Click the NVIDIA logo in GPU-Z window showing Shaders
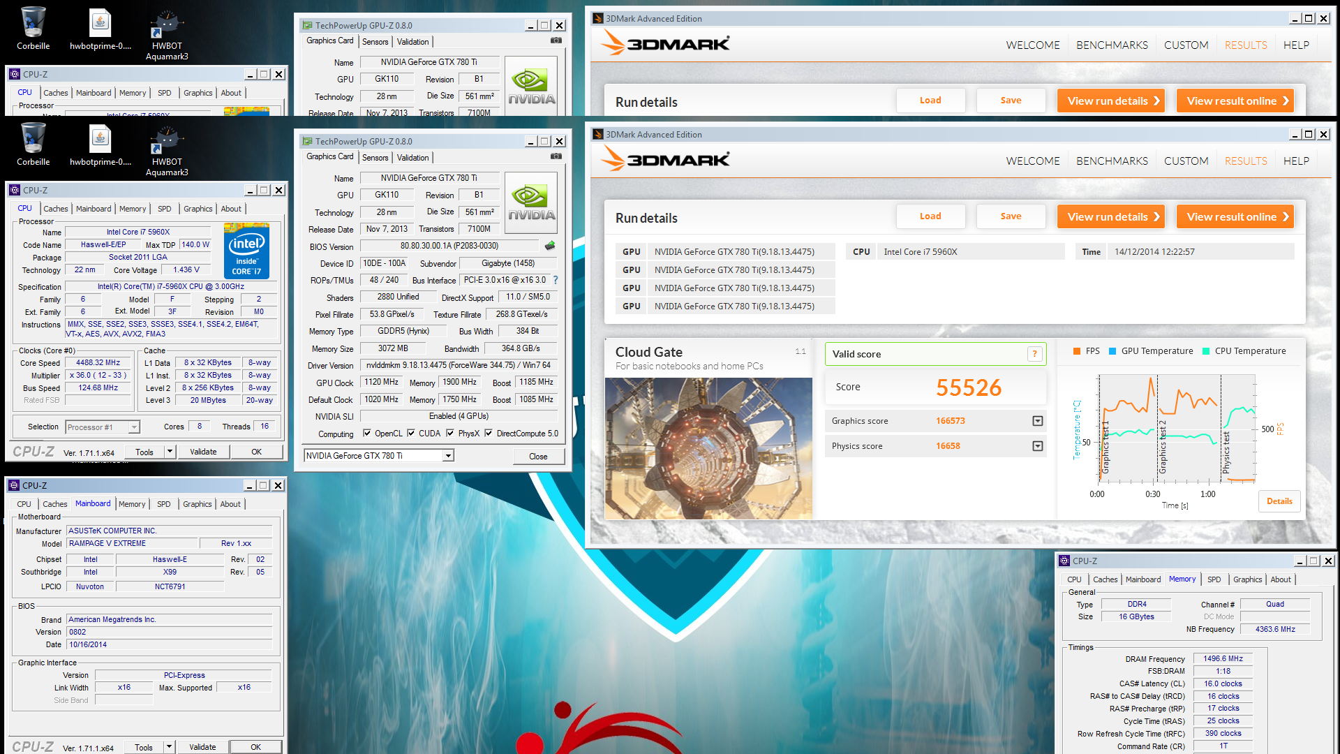The width and height of the screenshot is (1340, 754). (531, 202)
